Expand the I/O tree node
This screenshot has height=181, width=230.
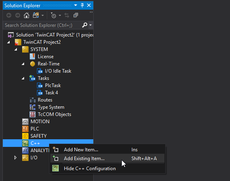pos(15,158)
